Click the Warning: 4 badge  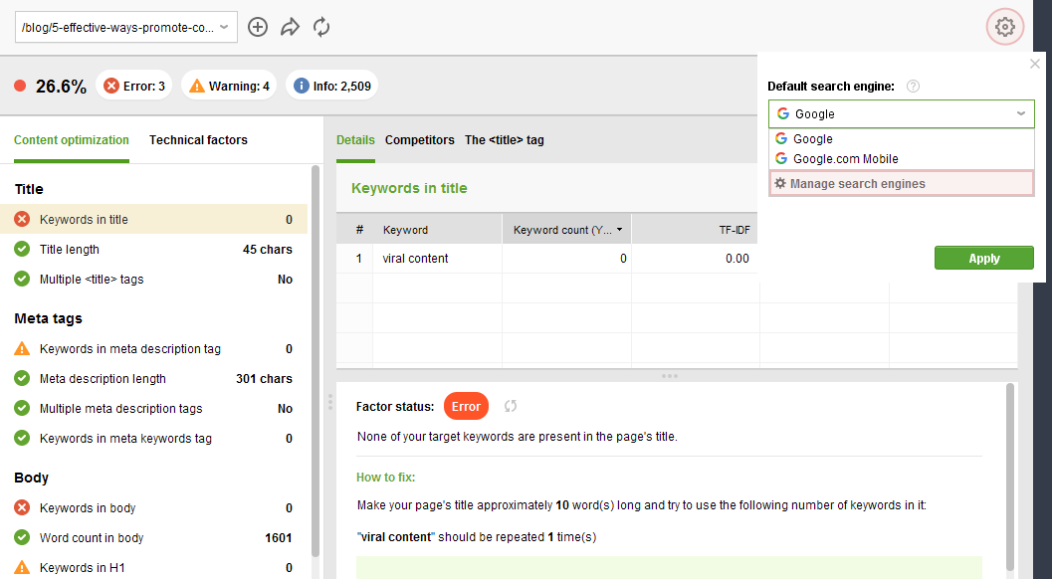229,86
